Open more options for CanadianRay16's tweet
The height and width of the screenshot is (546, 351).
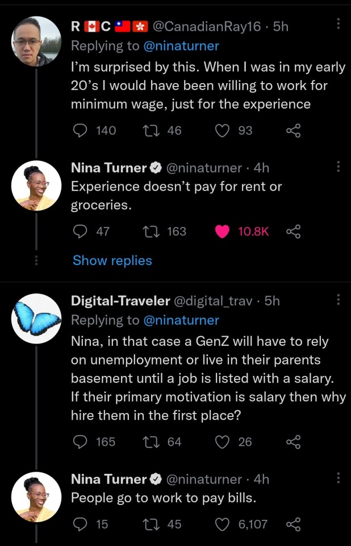tap(339, 24)
